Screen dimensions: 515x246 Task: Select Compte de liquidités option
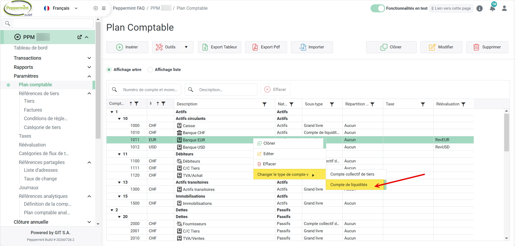(355, 185)
